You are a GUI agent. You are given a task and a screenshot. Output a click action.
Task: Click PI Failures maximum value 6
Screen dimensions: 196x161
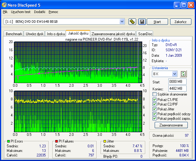point(93,151)
